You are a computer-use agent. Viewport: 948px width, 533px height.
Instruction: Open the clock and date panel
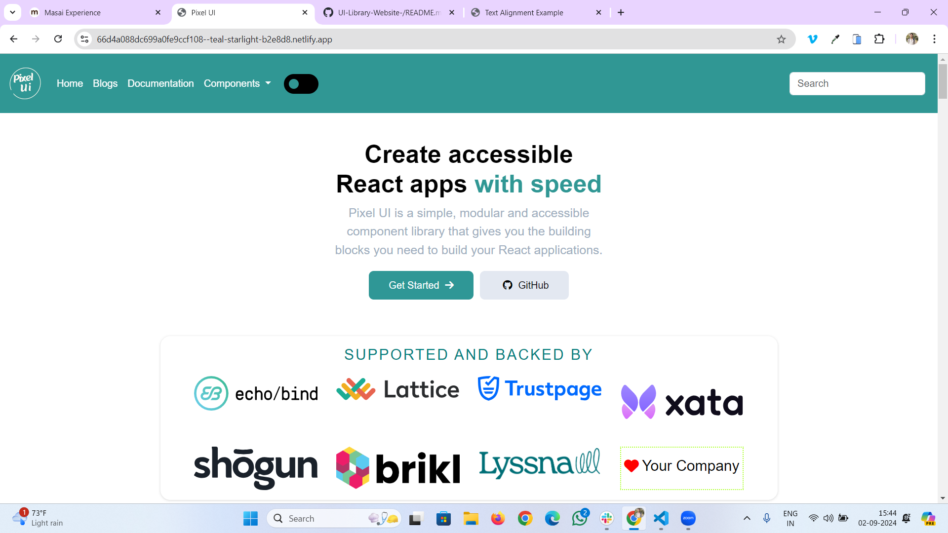[x=877, y=518]
